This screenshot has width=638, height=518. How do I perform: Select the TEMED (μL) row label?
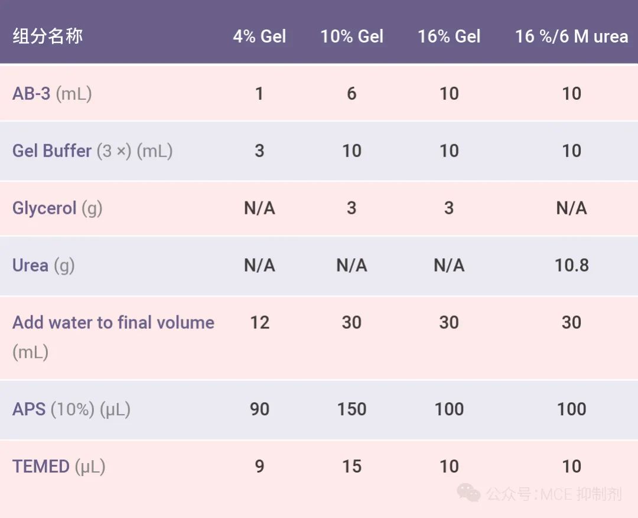(x=58, y=467)
